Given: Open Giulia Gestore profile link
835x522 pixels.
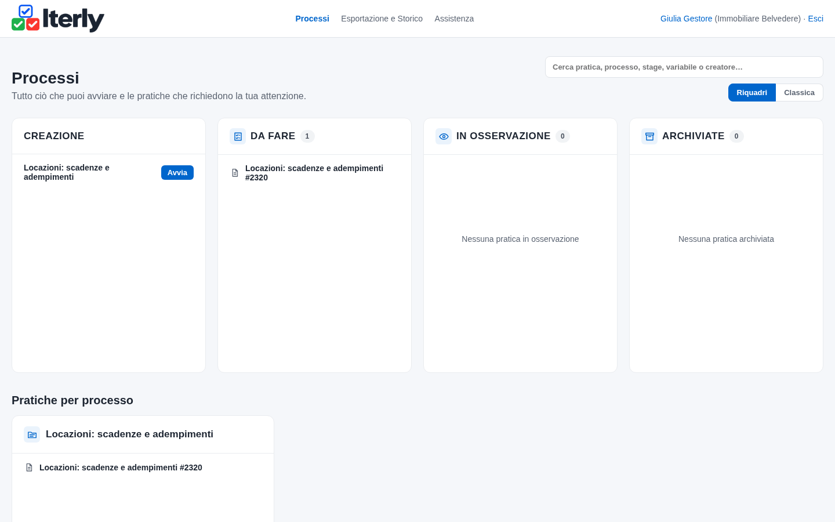Looking at the screenshot, I should pos(686,19).
